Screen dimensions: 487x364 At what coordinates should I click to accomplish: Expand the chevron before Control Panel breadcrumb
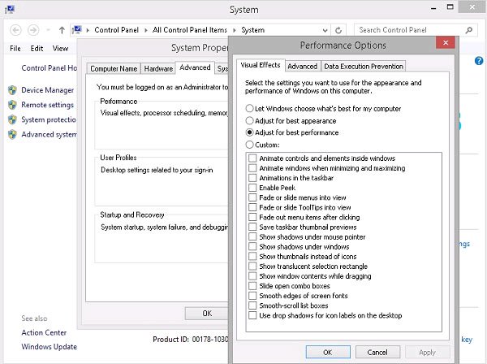(x=88, y=30)
